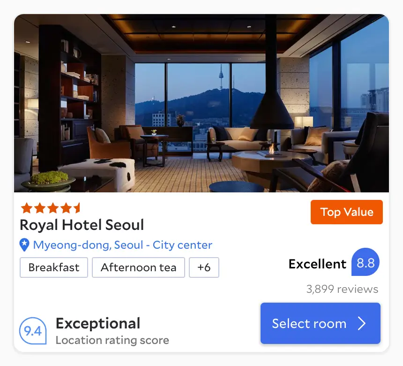
Task: Click the first orange star
Action: [27, 208]
